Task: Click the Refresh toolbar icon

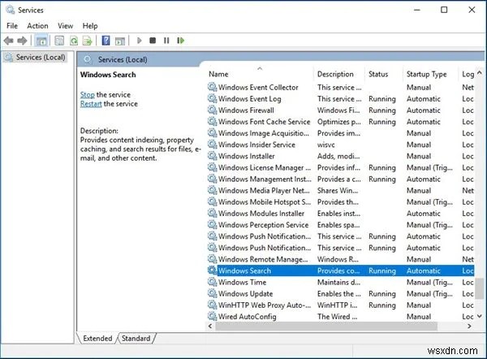Action: 74,41
